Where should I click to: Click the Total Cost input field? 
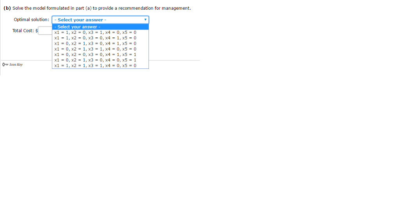(45, 30)
